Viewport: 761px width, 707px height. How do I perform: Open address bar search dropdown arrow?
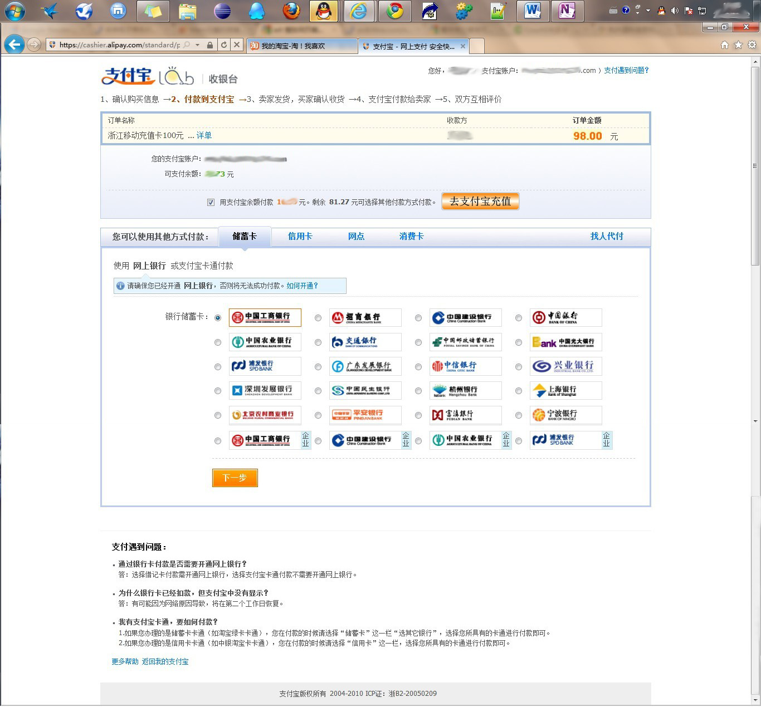[x=198, y=45]
